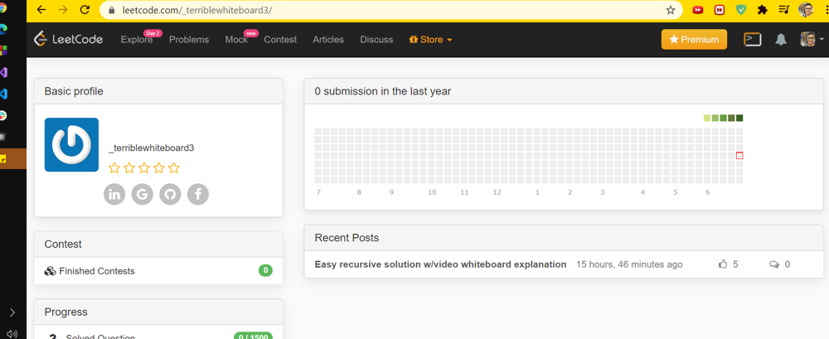The image size is (829, 339).
Task: Open the Contest menu item
Action: pos(280,40)
